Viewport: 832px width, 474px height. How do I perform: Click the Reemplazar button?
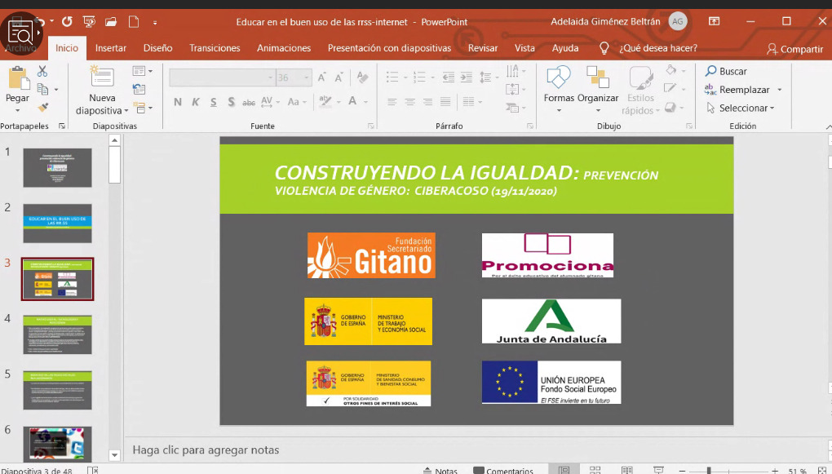tap(737, 90)
